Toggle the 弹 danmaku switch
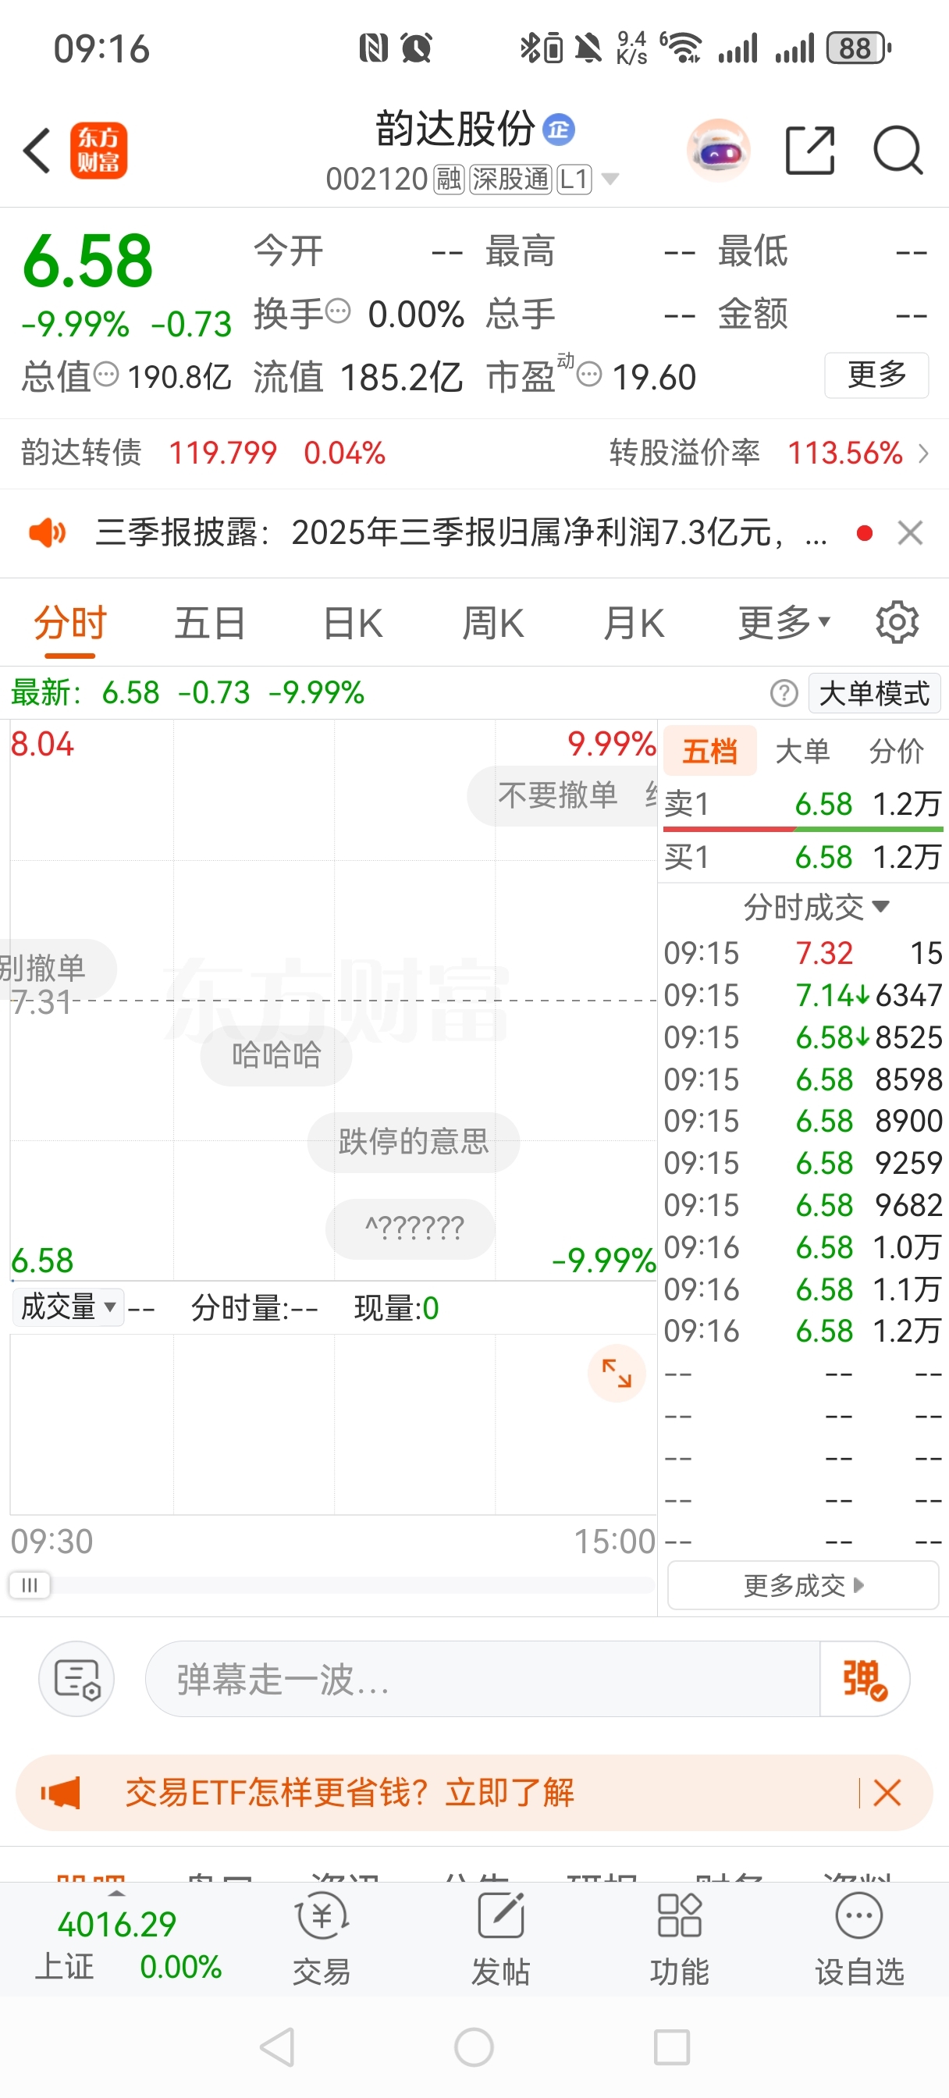Screen dimensions: 949x2098 pyautogui.click(x=864, y=1679)
